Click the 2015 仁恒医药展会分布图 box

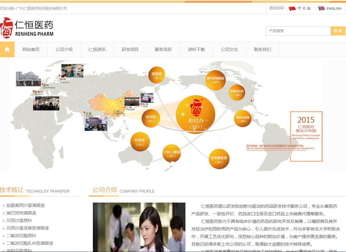306,136
